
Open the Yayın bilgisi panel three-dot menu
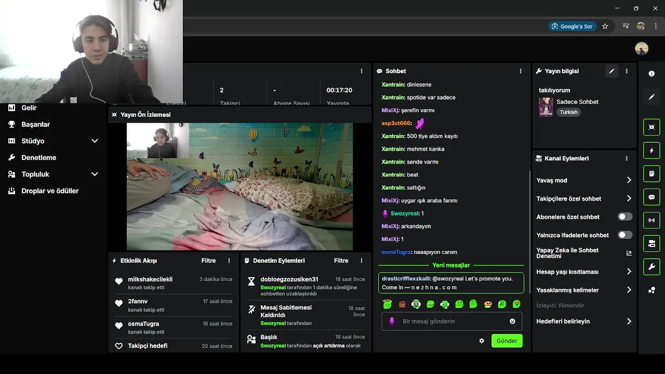pyautogui.click(x=627, y=71)
